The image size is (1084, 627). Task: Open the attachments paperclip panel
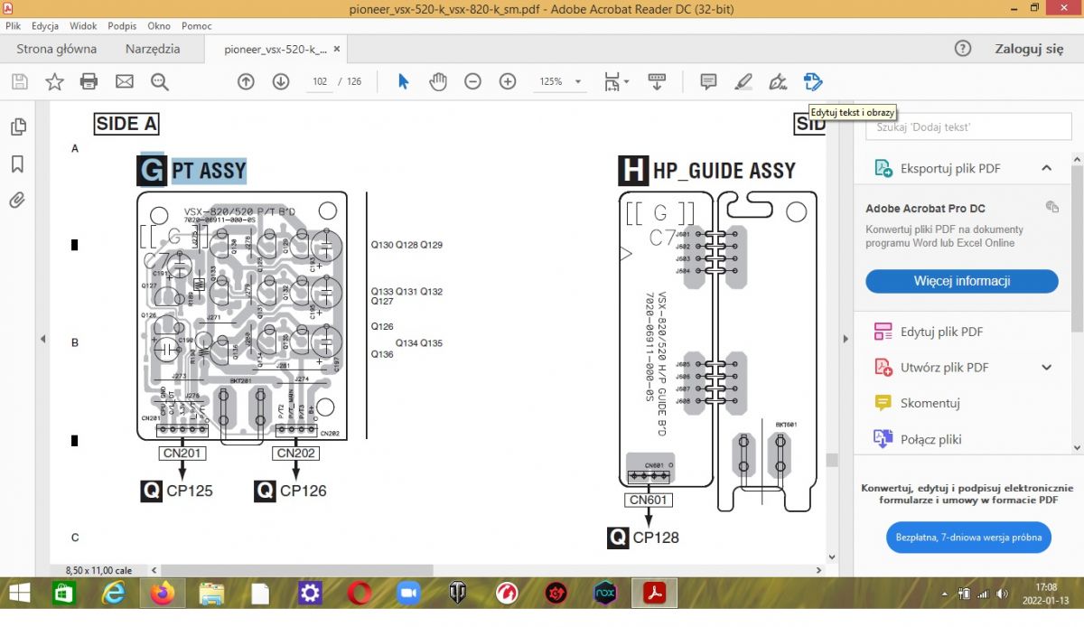point(17,200)
